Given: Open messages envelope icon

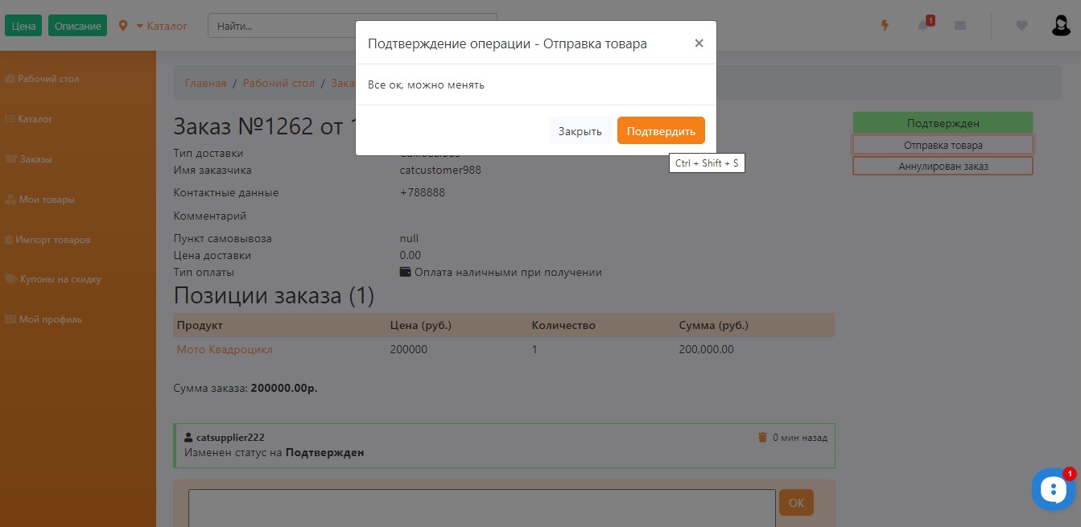Looking at the screenshot, I should (959, 26).
